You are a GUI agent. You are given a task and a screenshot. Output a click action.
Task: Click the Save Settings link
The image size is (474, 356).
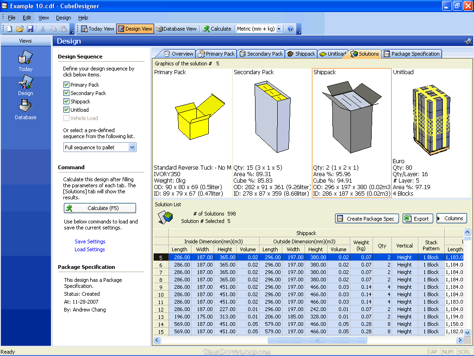click(x=90, y=242)
